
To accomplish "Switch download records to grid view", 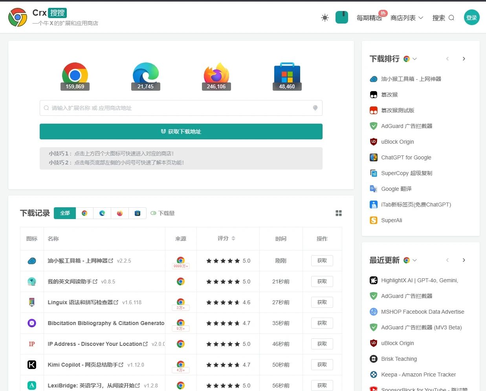I will click(x=339, y=213).
